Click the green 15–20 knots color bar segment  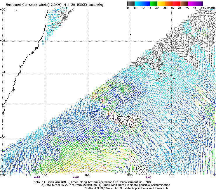click(154, 4)
